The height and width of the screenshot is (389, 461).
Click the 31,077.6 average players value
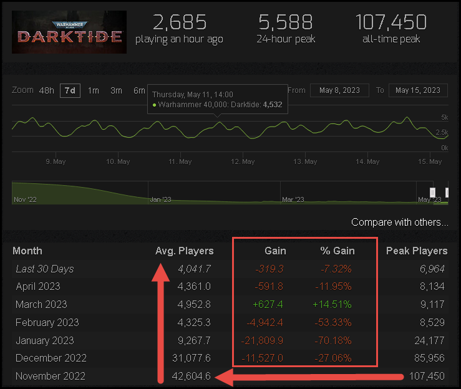192,358
